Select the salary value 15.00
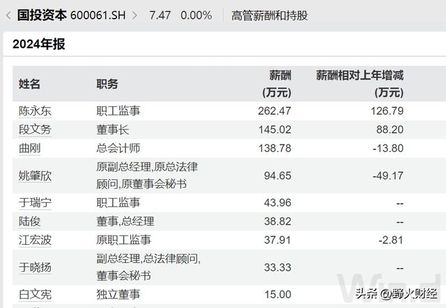 (277, 295)
